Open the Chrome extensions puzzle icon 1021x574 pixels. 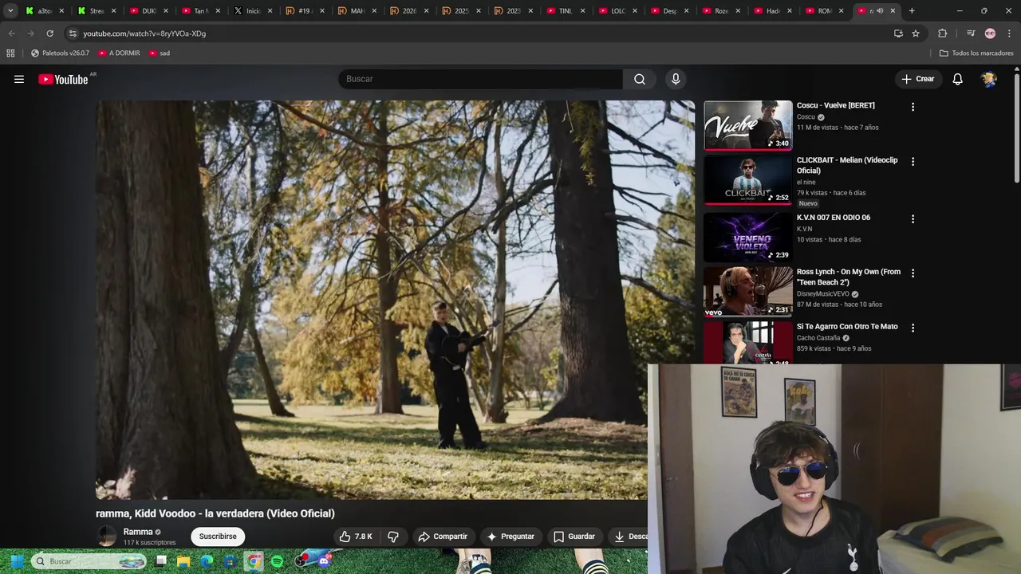[942, 33]
